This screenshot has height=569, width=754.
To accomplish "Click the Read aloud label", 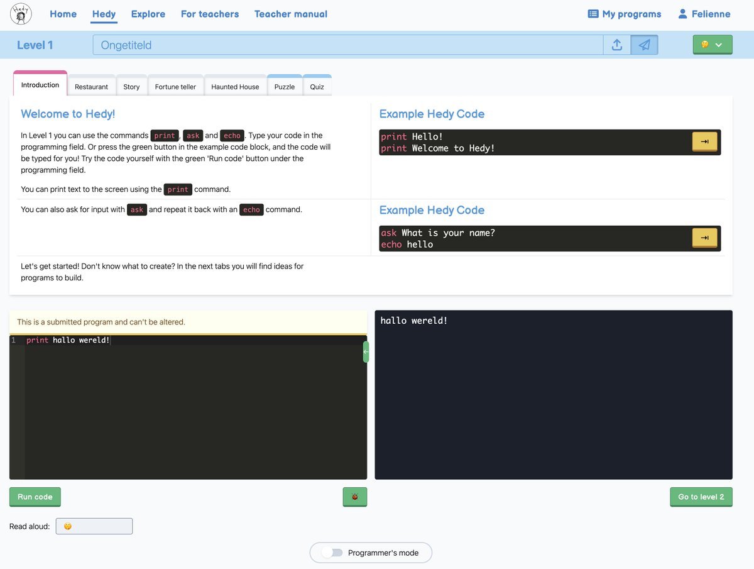I will click(x=30, y=526).
